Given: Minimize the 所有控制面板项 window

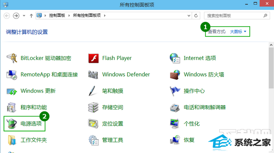Looking at the screenshot, I should coord(247,4).
